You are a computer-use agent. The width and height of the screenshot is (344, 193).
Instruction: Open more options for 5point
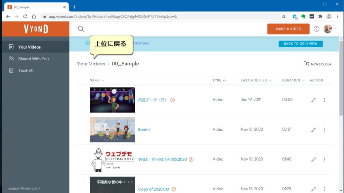[x=324, y=130]
